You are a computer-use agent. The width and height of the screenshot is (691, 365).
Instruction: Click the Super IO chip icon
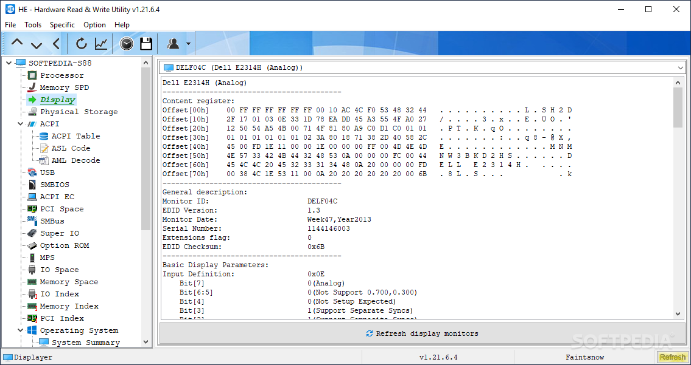(x=32, y=233)
